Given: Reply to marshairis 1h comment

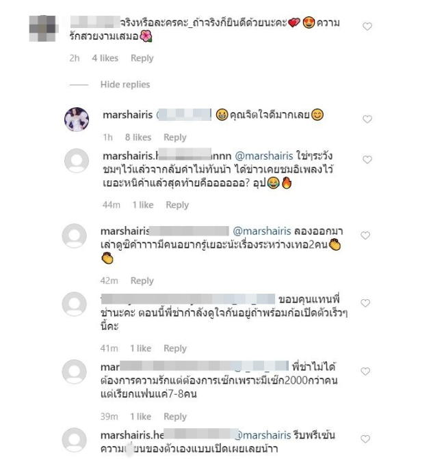Looking at the screenshot, I should pyautogui.click(x=175, y=137).
